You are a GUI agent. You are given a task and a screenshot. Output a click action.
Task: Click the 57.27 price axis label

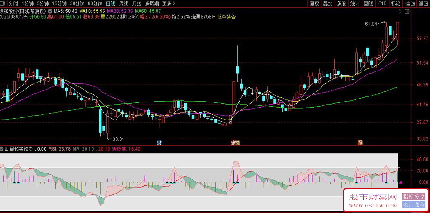(x=422, y=38)
